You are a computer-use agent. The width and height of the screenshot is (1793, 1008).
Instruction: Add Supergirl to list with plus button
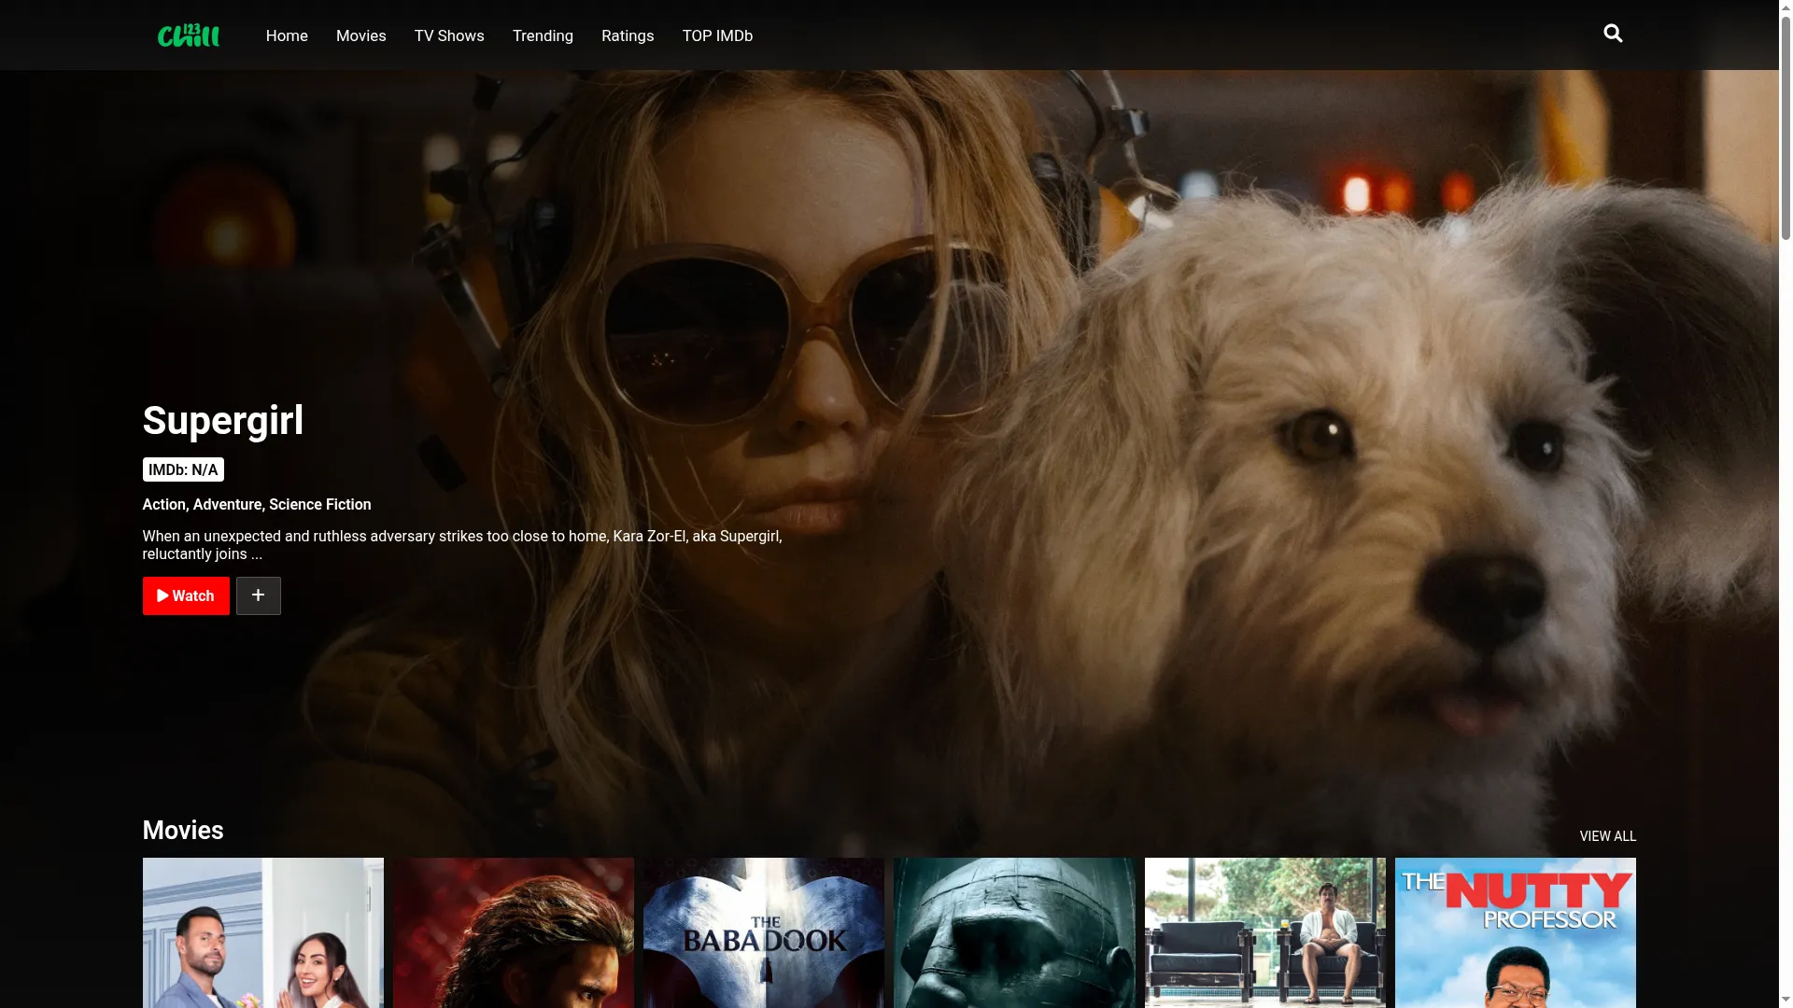(x=259, y=595)
